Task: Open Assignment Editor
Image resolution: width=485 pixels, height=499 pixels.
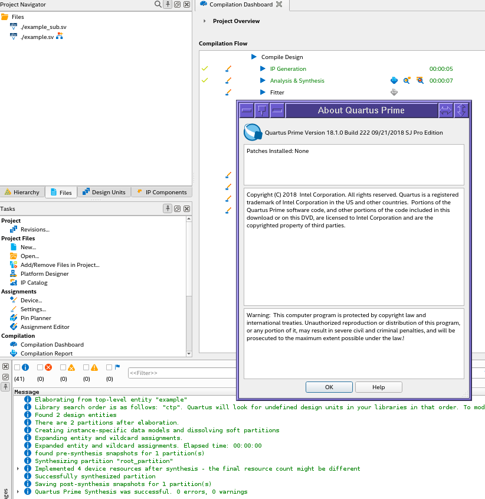Action: (x=45, y=327)
